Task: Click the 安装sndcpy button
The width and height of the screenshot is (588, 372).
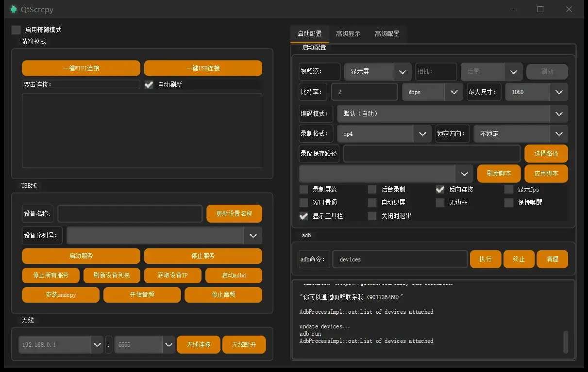Action: point(61,295)
